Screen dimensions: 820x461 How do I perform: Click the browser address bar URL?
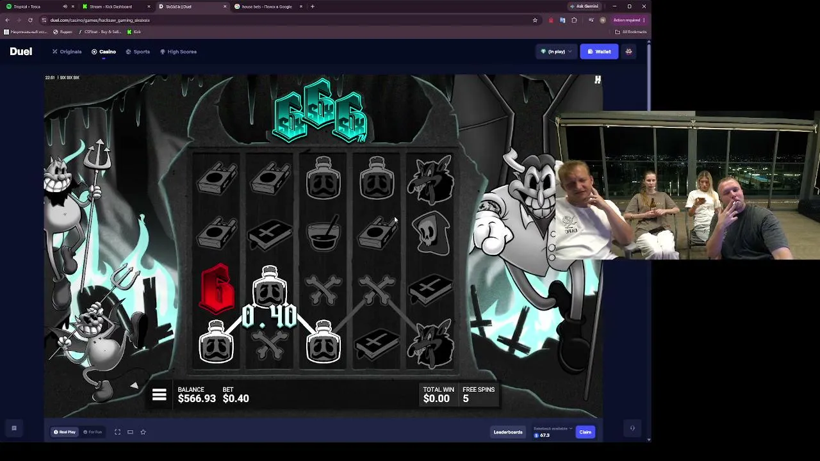pos(100,20)
